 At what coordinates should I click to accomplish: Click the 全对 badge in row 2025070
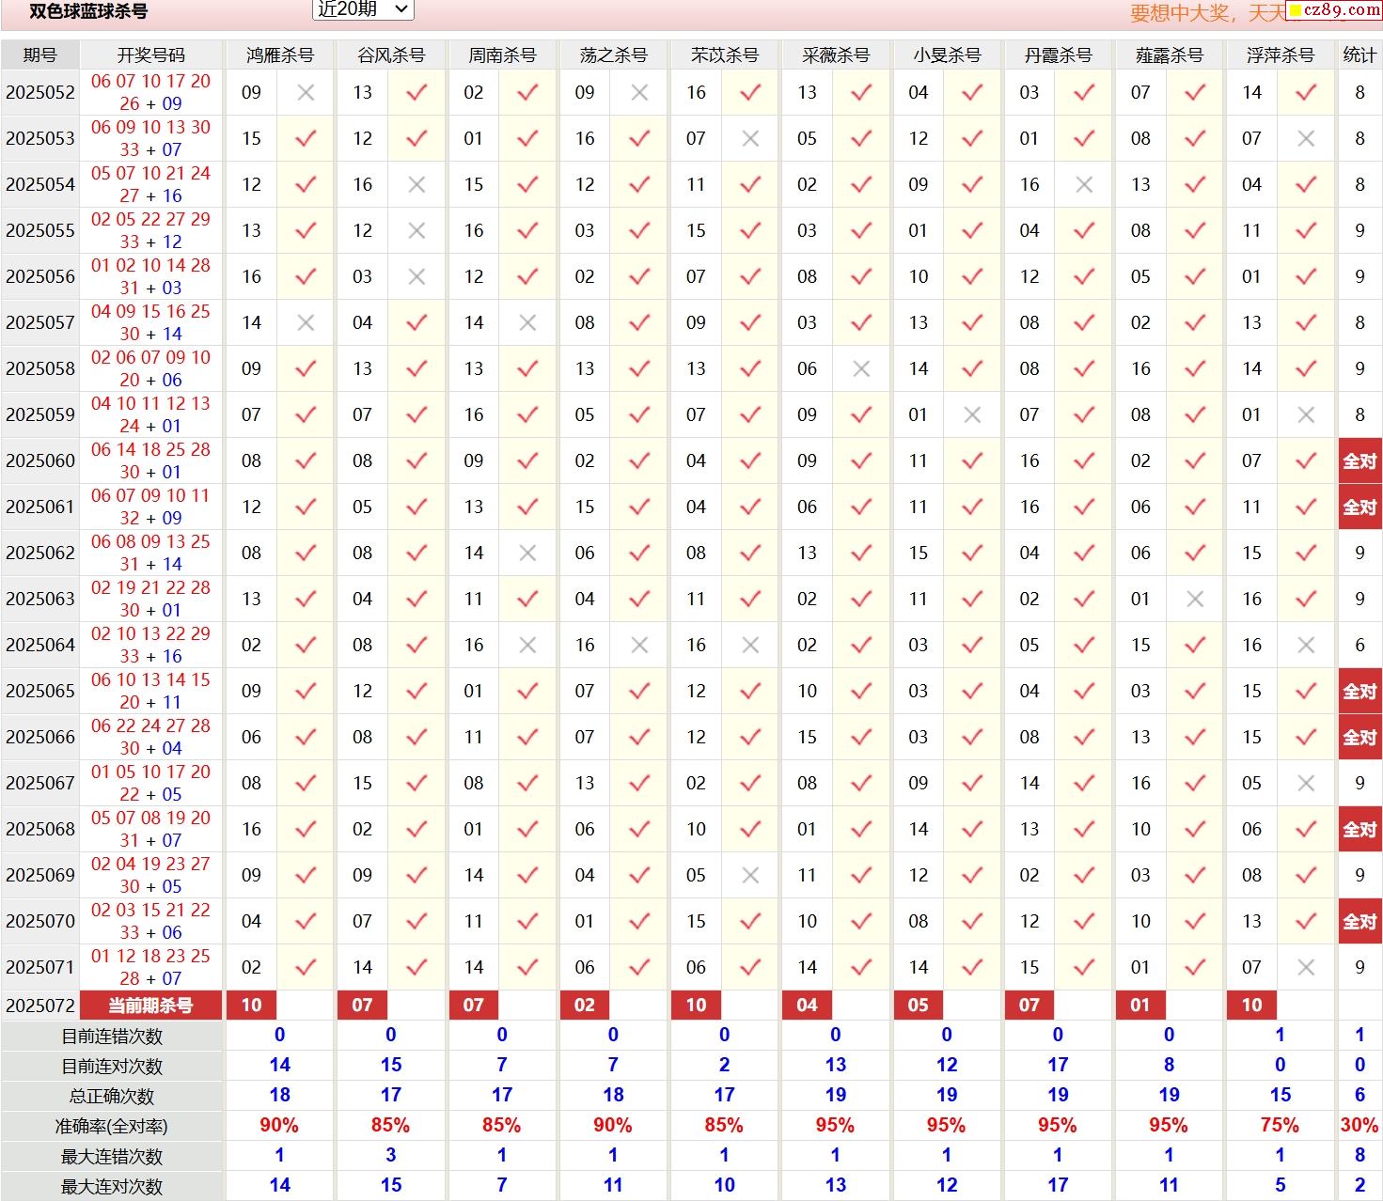[1359, 921]
